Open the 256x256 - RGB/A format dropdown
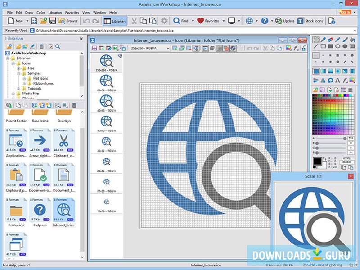360x270 pixels. click(x=169, y=47)
